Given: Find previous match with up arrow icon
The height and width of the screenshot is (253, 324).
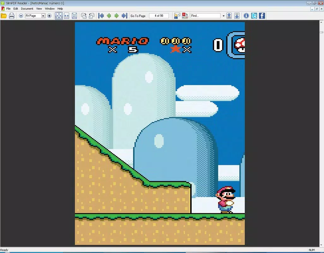Looking at the screenshot, I should point(229,16).
